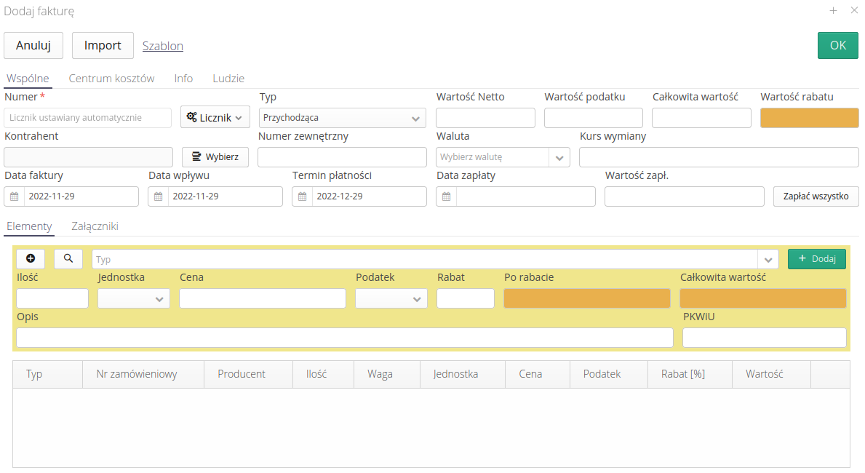Click the Numer zewnętrzny input field

342,157
